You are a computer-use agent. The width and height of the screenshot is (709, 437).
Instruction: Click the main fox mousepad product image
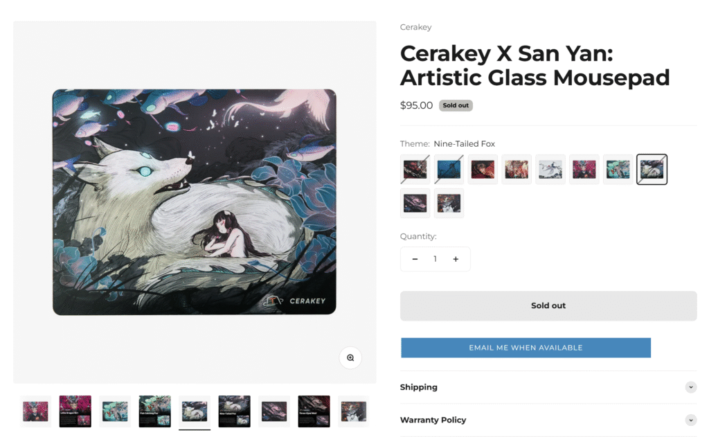pos(195,202)
